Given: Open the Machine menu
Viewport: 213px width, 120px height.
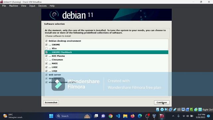Looking at the screenshot, I should pyautogui.click(x=13, y=6).
